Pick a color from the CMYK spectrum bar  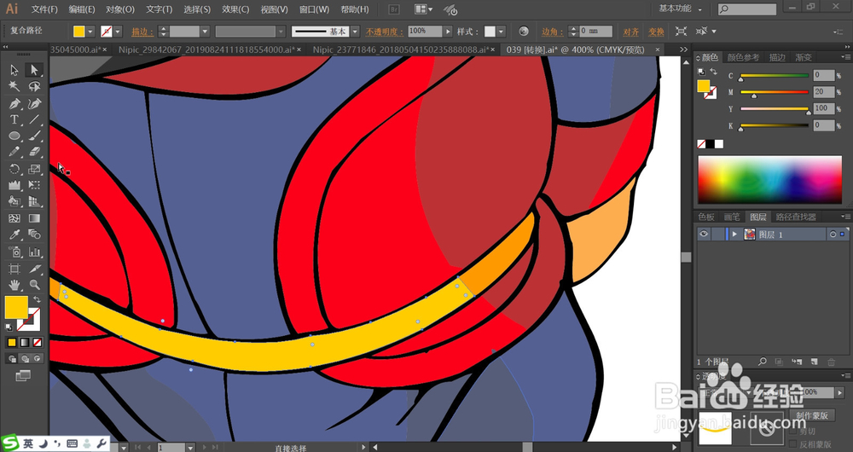point(769,180)
